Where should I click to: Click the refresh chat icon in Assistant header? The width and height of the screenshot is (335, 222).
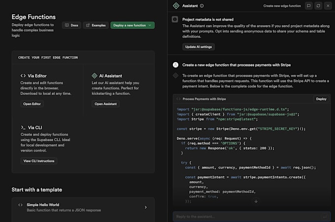point(318,6)
